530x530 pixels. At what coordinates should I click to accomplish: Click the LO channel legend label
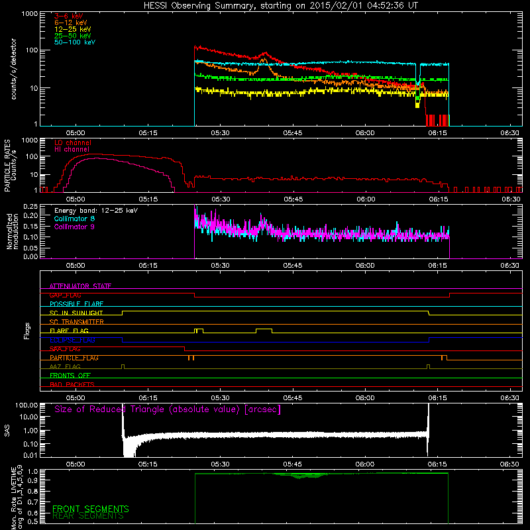point(73,142)
